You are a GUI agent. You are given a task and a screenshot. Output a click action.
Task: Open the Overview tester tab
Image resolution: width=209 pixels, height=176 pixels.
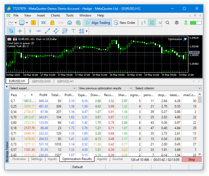[x=19, y=159]
